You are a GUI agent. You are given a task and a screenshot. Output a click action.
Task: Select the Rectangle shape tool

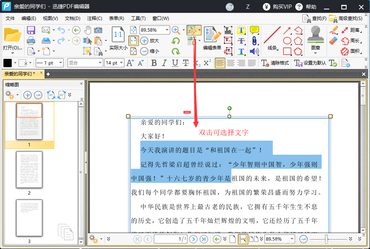[287, 51]
